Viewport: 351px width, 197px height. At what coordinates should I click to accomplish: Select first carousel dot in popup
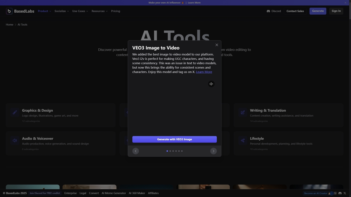[167, 151]
